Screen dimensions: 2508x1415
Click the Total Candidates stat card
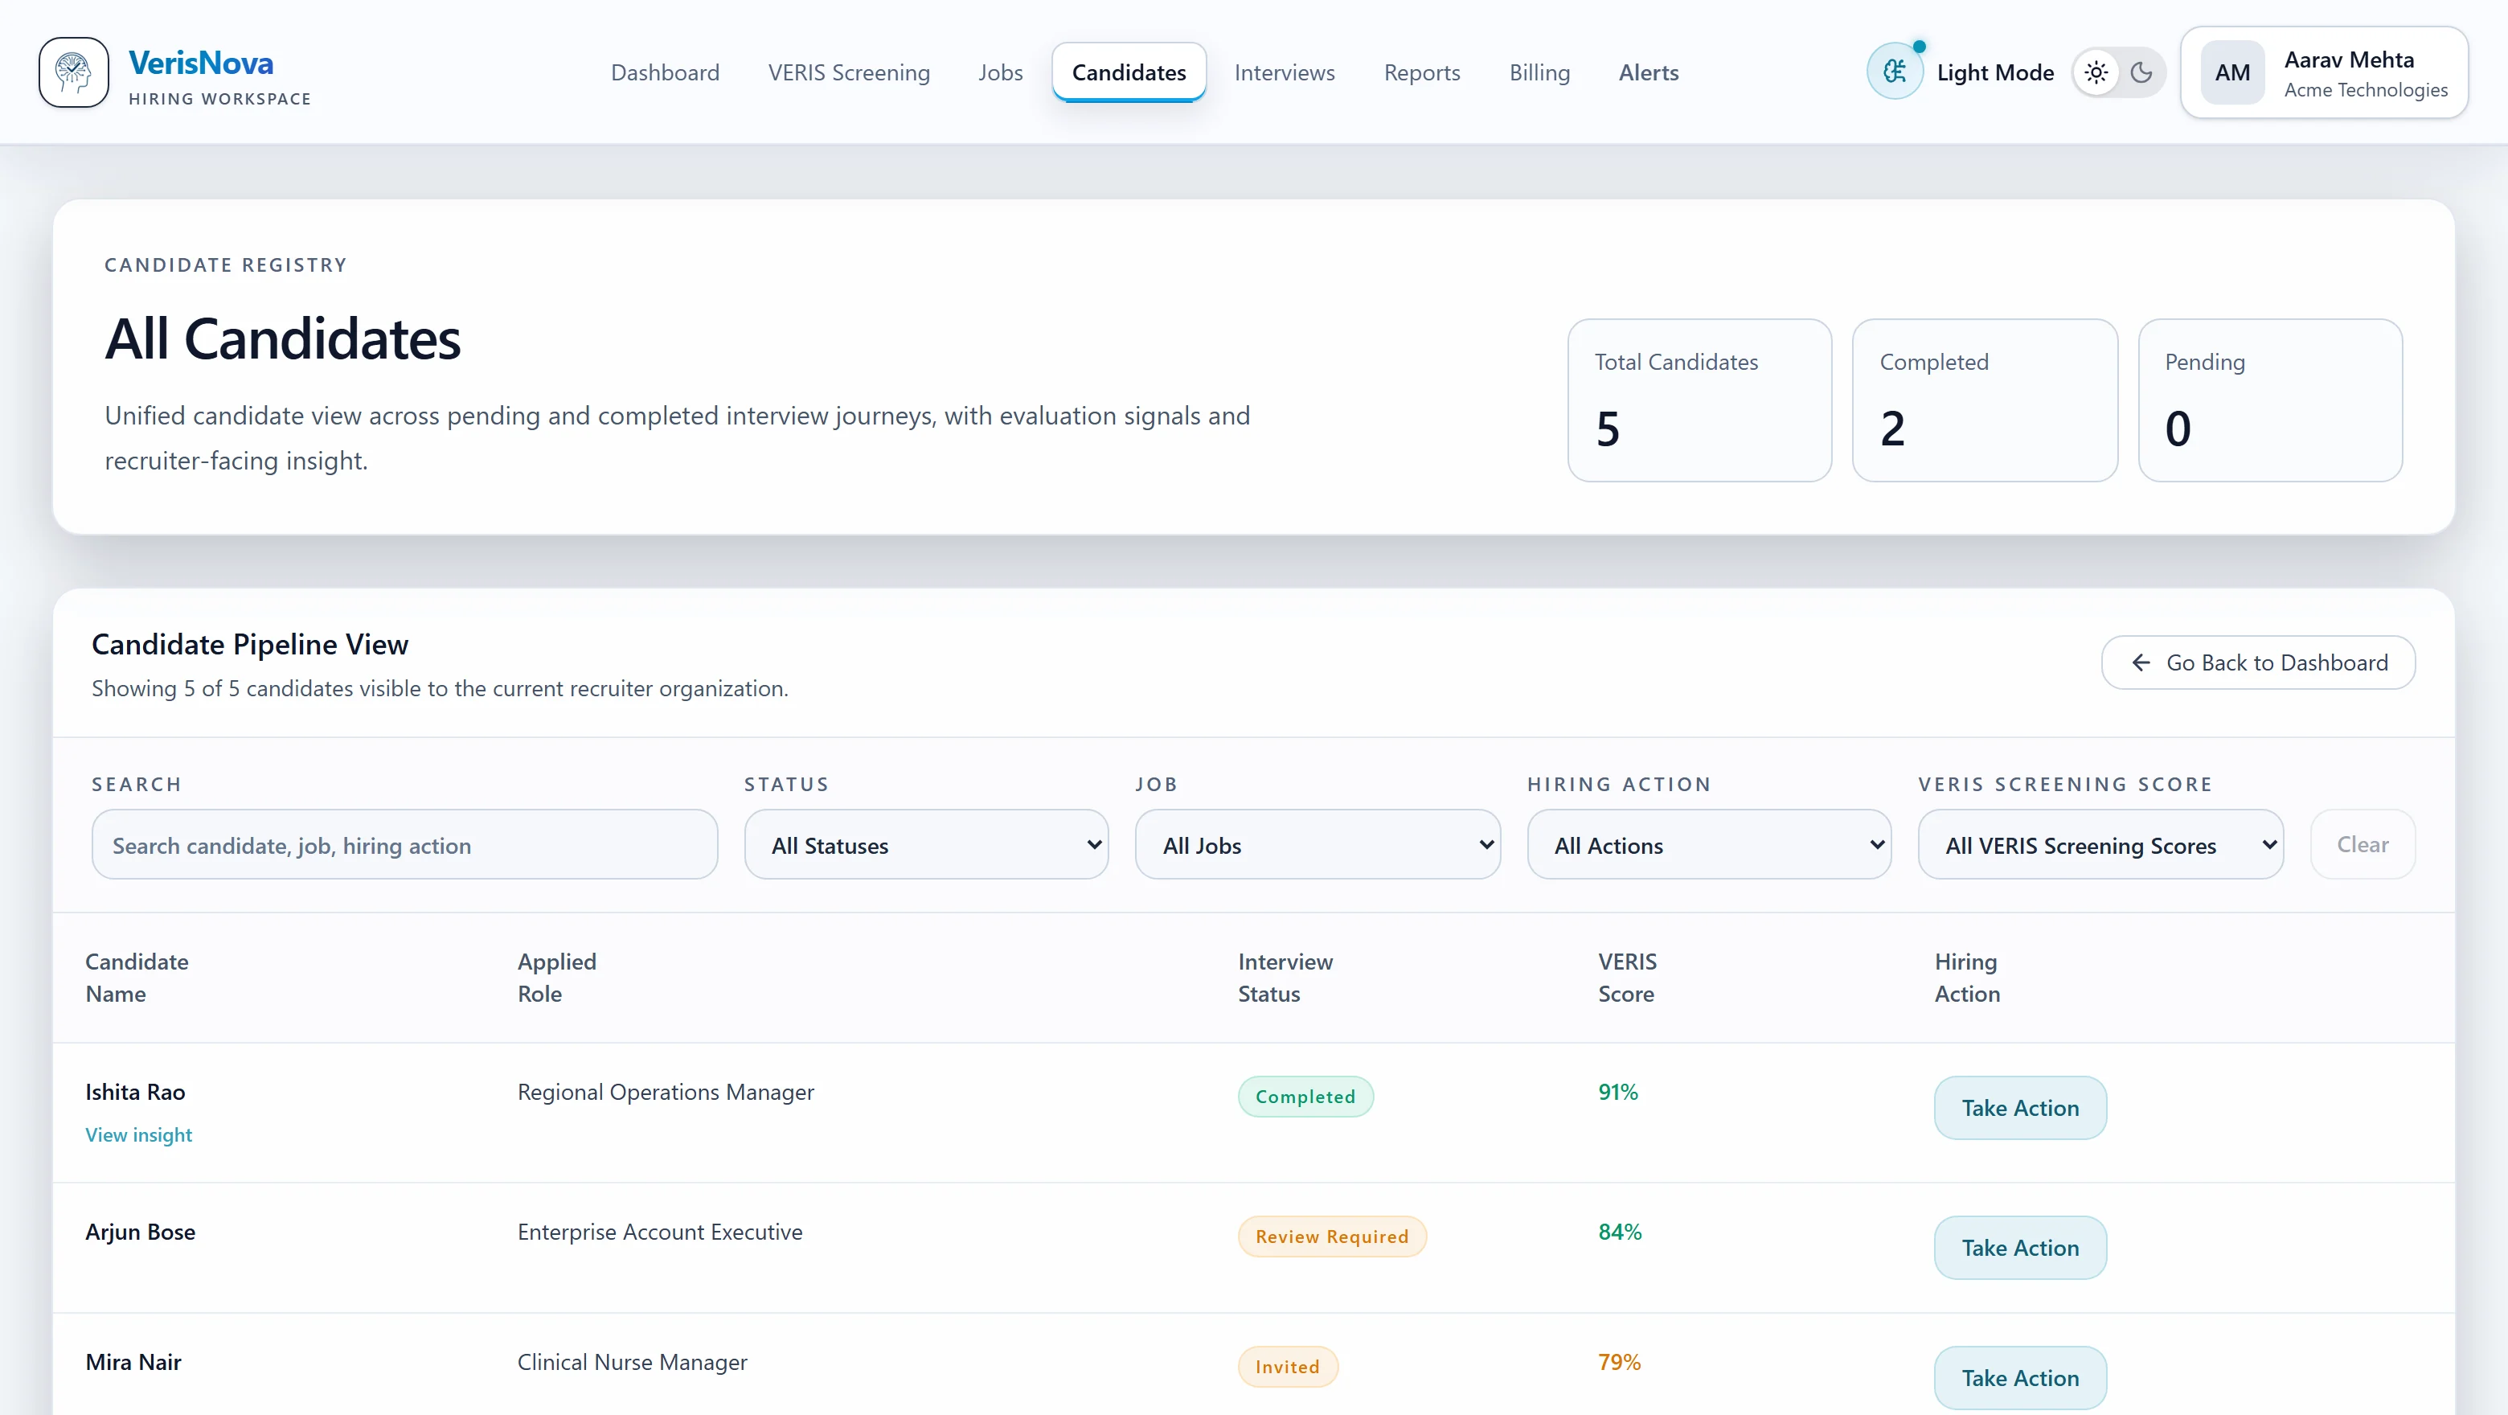tap(1699, 400)
